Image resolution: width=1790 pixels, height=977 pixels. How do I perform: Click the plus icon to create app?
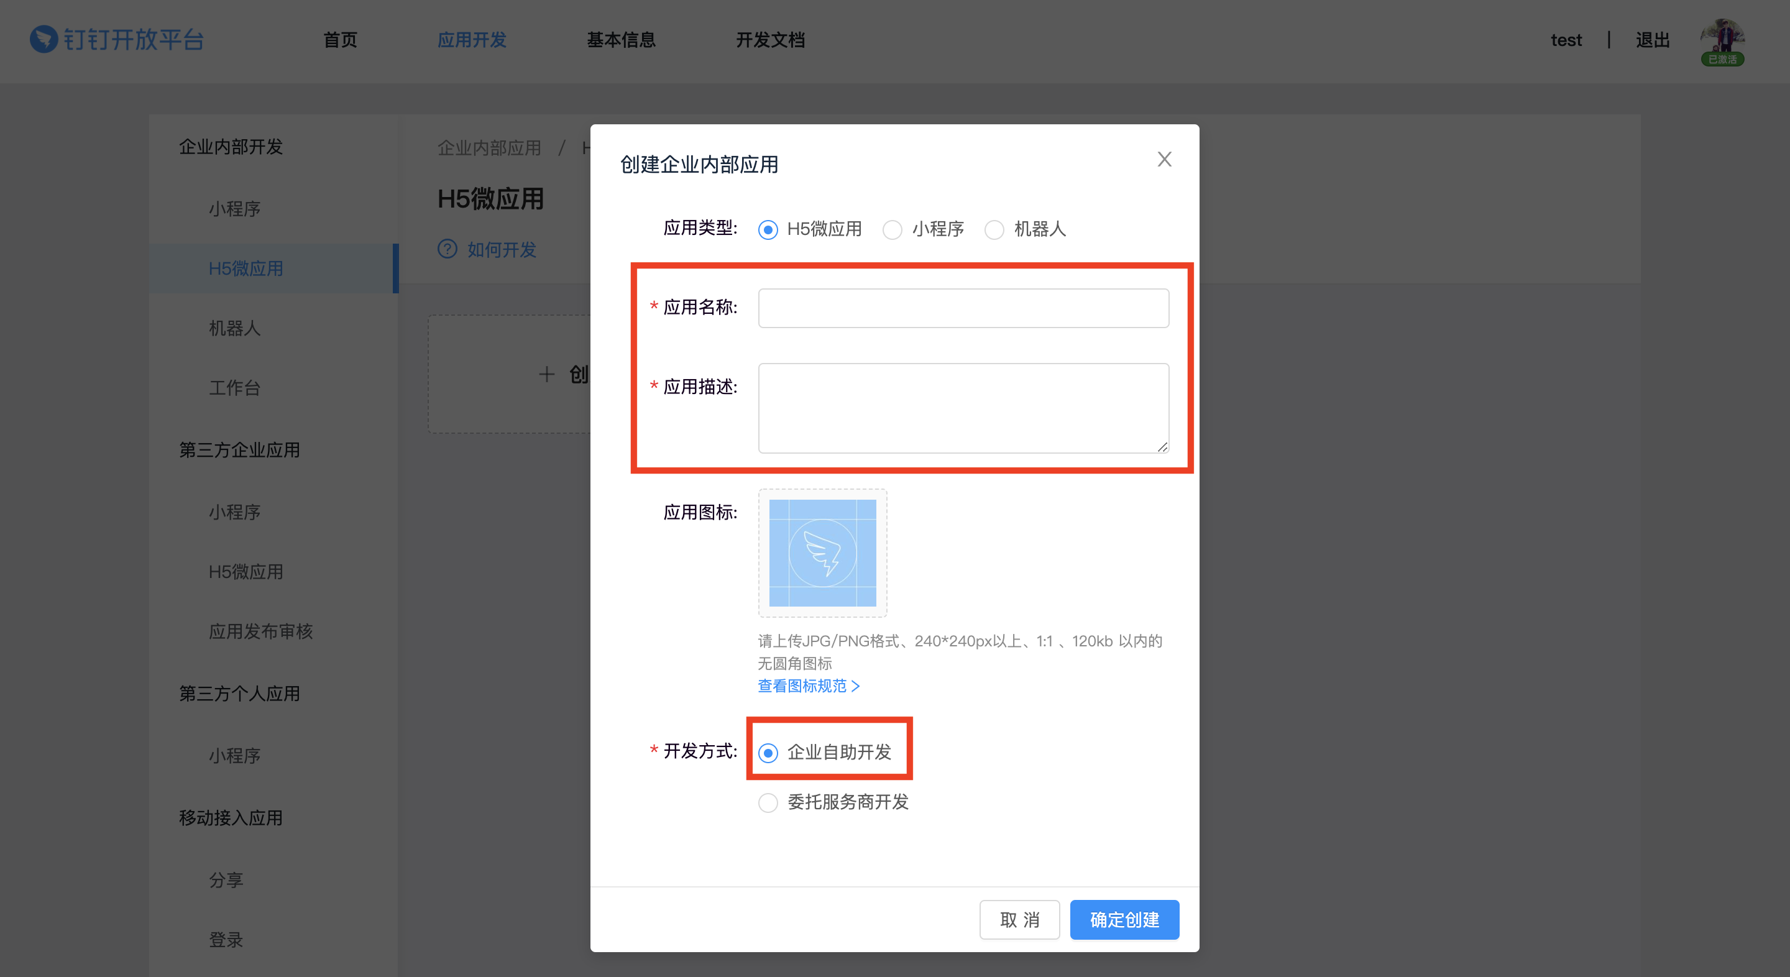click(547, 375)
